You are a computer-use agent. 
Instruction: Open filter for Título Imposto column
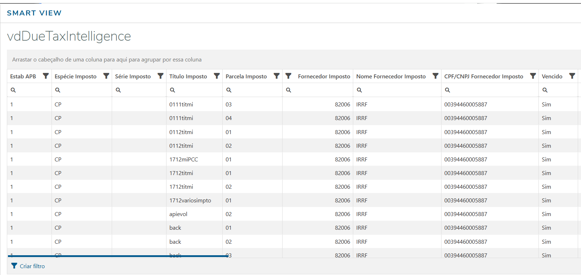tap(217, 76)
